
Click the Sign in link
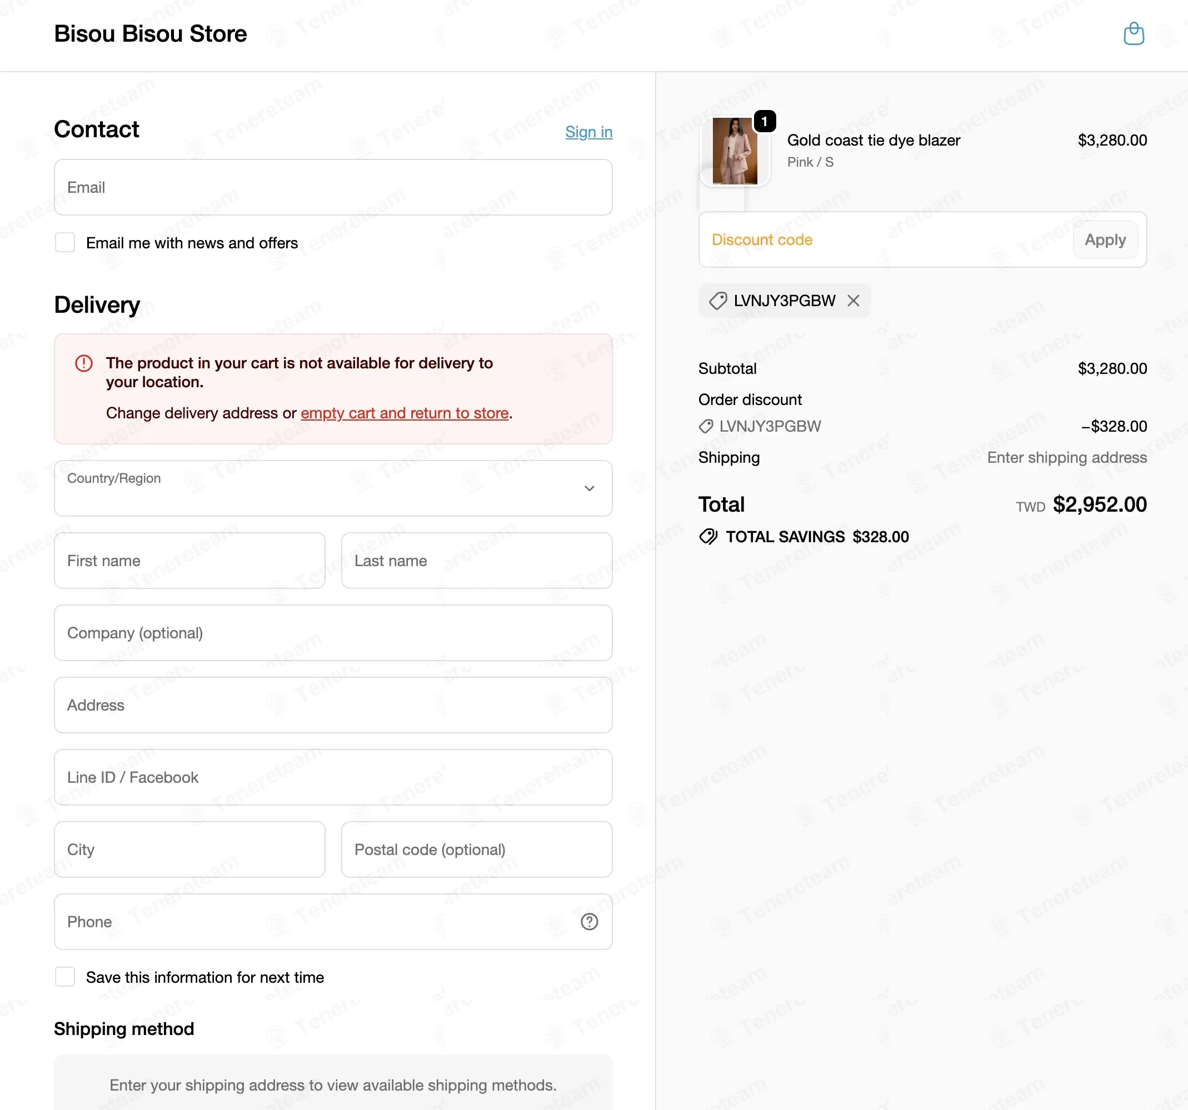(x=588, y=132)
